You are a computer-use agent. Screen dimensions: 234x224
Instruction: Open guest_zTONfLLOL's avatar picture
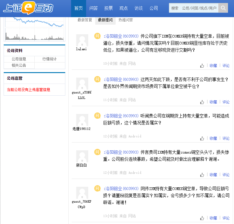click(82, 84)
